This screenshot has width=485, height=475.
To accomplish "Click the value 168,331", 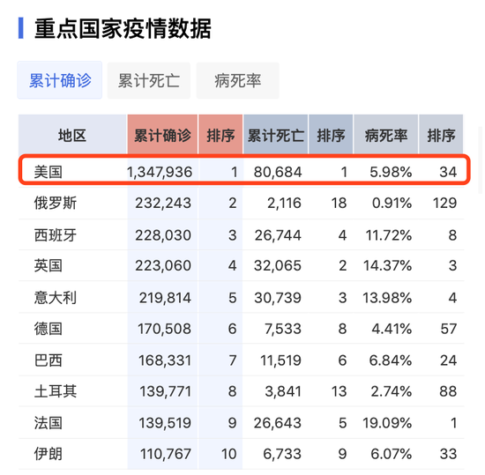I will click(x=165, y=360).
